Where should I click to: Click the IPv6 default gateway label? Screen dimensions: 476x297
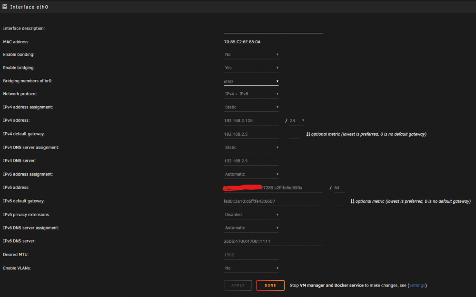(x=24, y=201)
